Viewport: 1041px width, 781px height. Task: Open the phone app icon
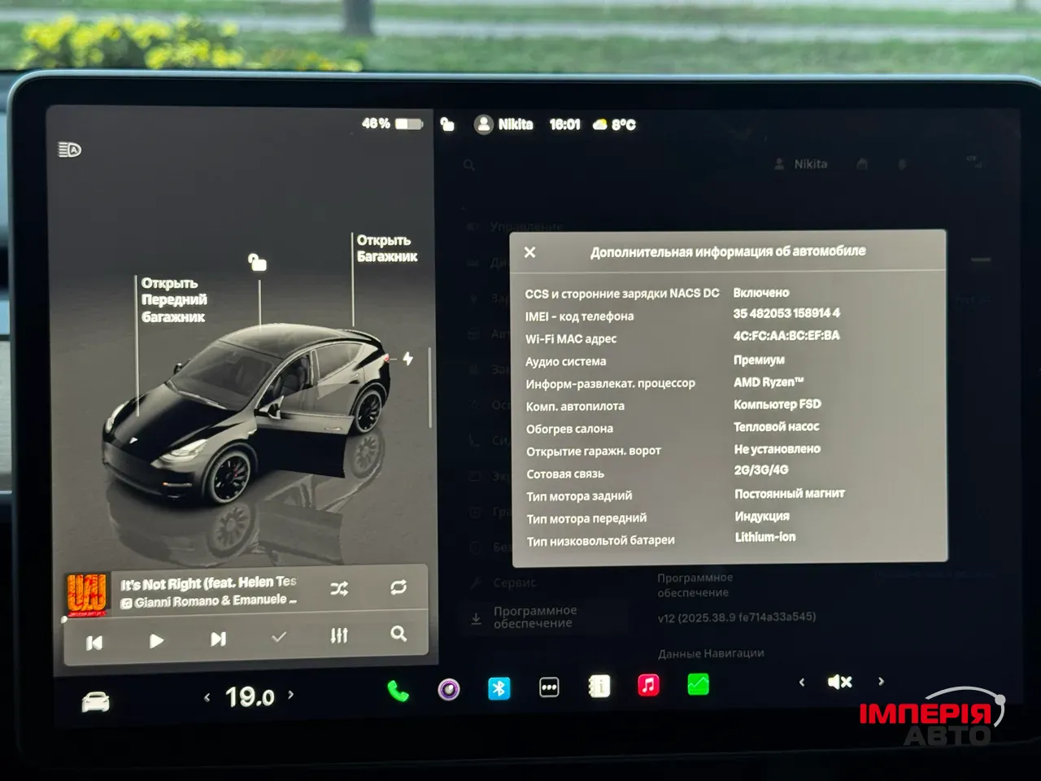click(x=398, y=690)
